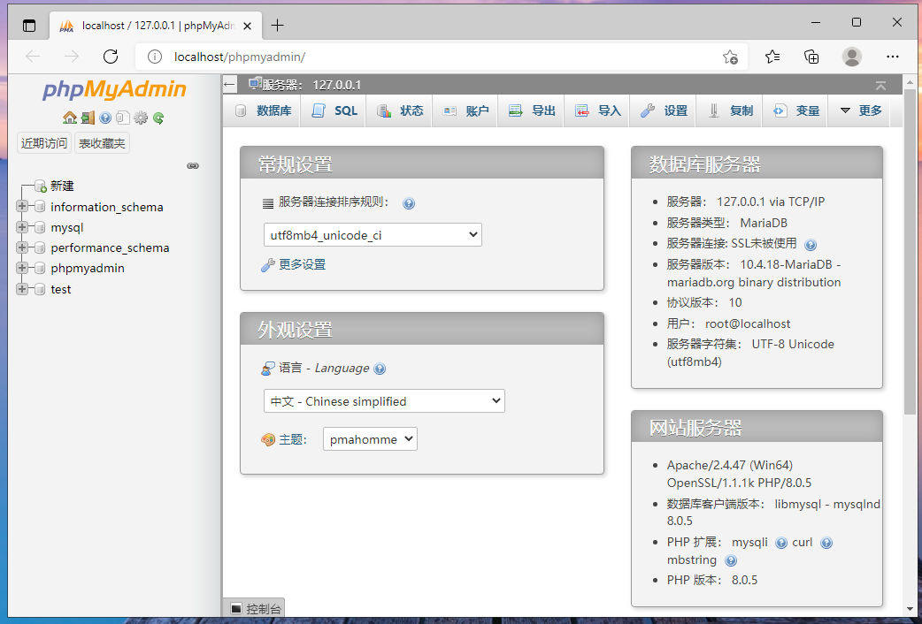Click the 服务器: 127.0.0.1 breadcrumb link

coord(311,85)
